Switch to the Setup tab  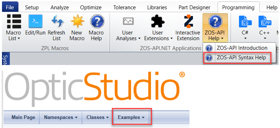pos(32,8)
